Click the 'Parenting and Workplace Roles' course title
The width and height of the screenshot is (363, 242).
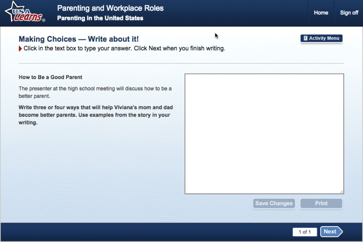pyautogui.click(x=110, y=8)
